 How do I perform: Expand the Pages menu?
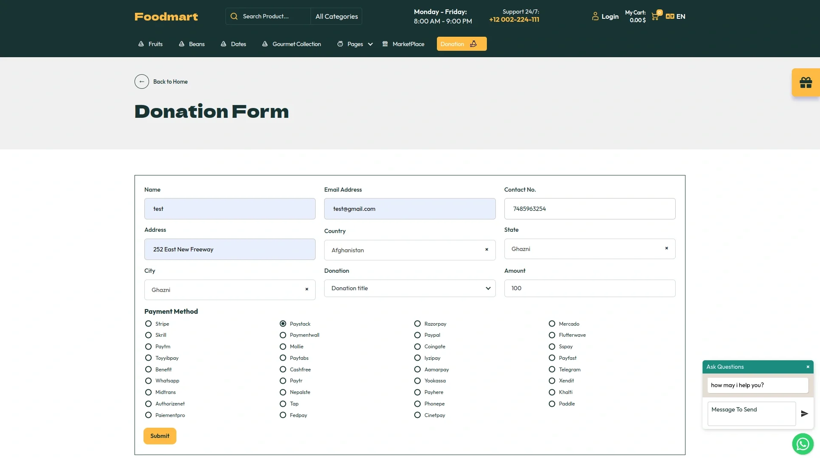point(355,44)
